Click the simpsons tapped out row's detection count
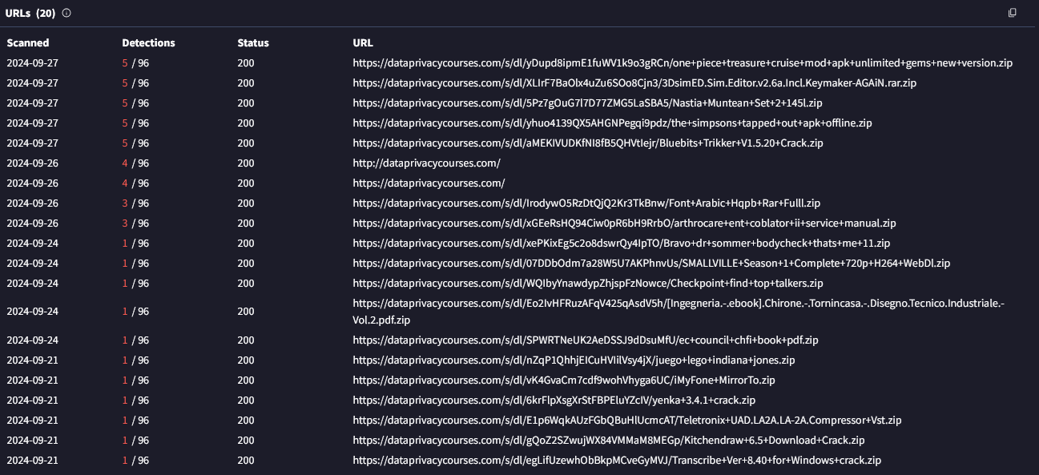This screenshot has width=1039, height=475. 135,123
